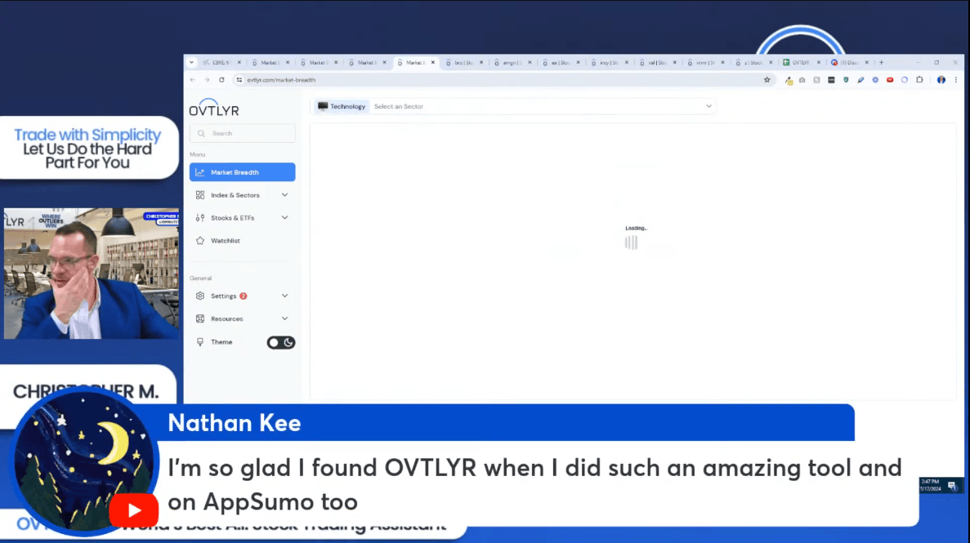Click the Resources icon in sidebar
The height and width of the screenshot is (543, 970).
200,318
